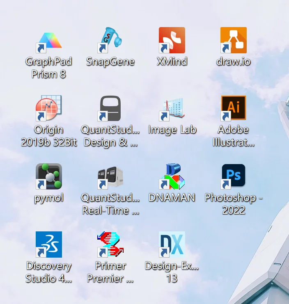Click the "draw.io" label text
This screenshot has height=304, width=289.
click(234, 62)
